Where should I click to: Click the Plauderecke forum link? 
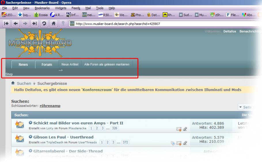[x=77, y=128]
